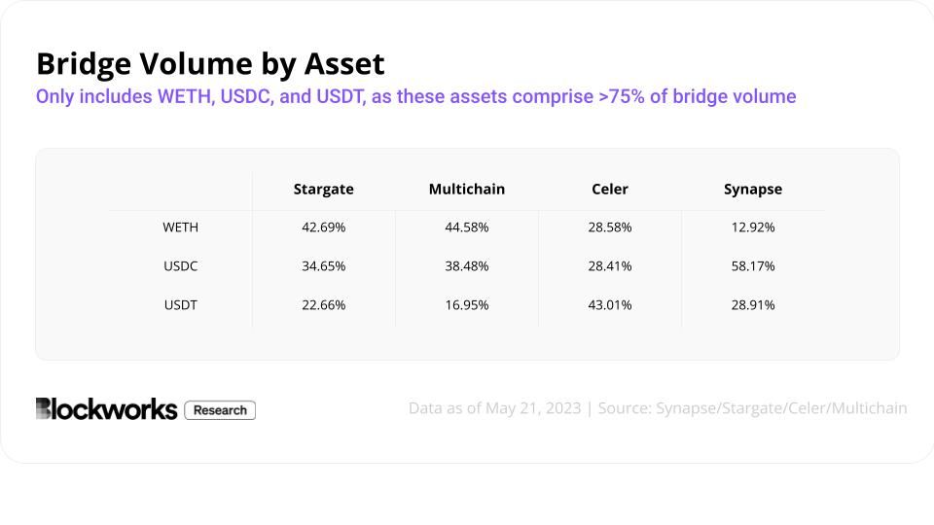The image size is (934, 525).
Task: Select the Stargate column header
Action: coord(323,190)
